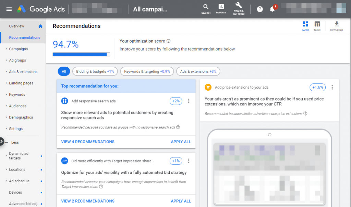Image resolution: width=351 pixels, height=207 pixels.
Task: Open Search in top bar
Action: (206, 9)
